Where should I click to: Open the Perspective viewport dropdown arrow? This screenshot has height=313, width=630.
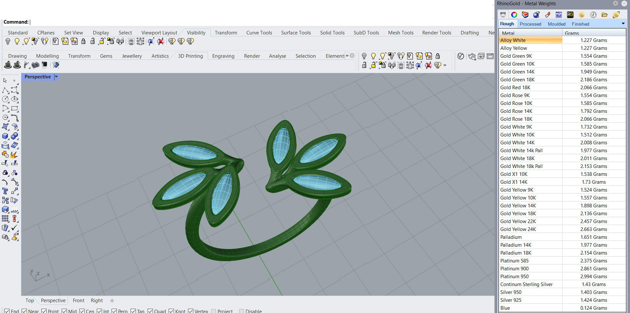[x=56, y=77]
